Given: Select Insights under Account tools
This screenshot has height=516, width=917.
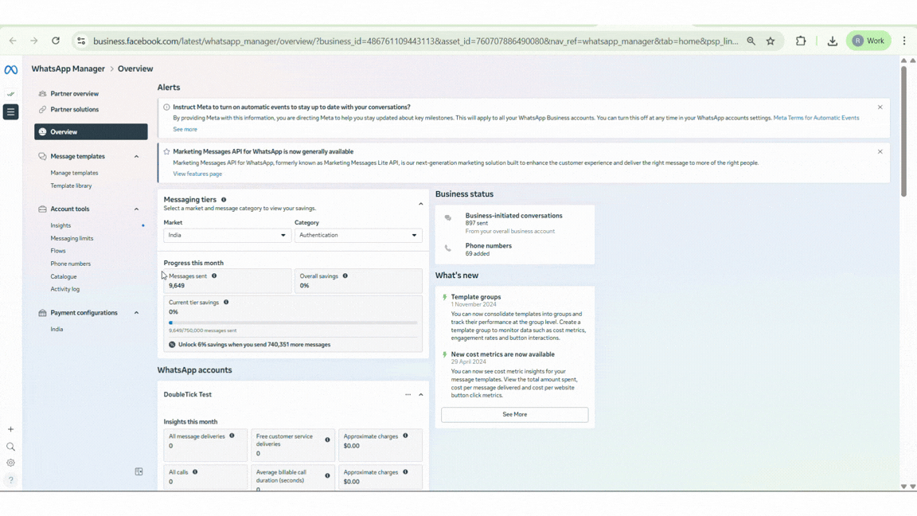Looking at the screenshot, I should [x=60, y=225].
